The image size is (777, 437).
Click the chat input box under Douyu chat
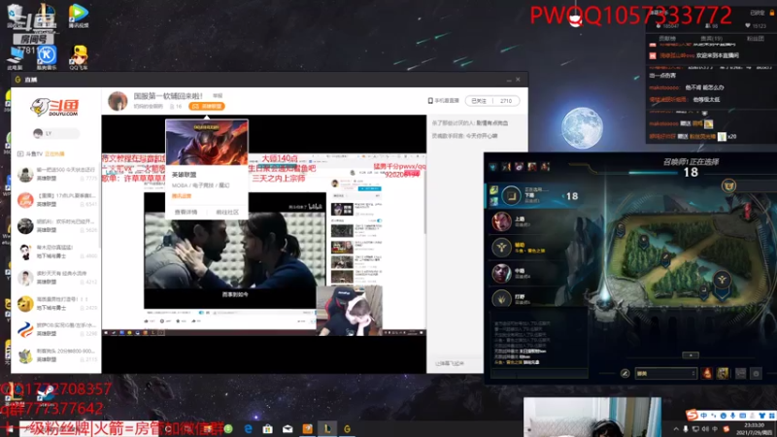(455, 363)
